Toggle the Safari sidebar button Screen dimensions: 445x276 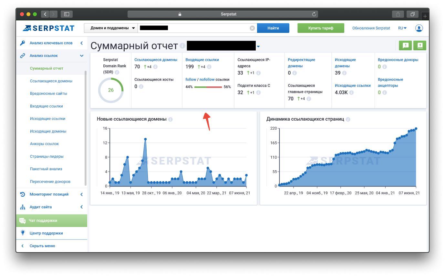point(67,14)
